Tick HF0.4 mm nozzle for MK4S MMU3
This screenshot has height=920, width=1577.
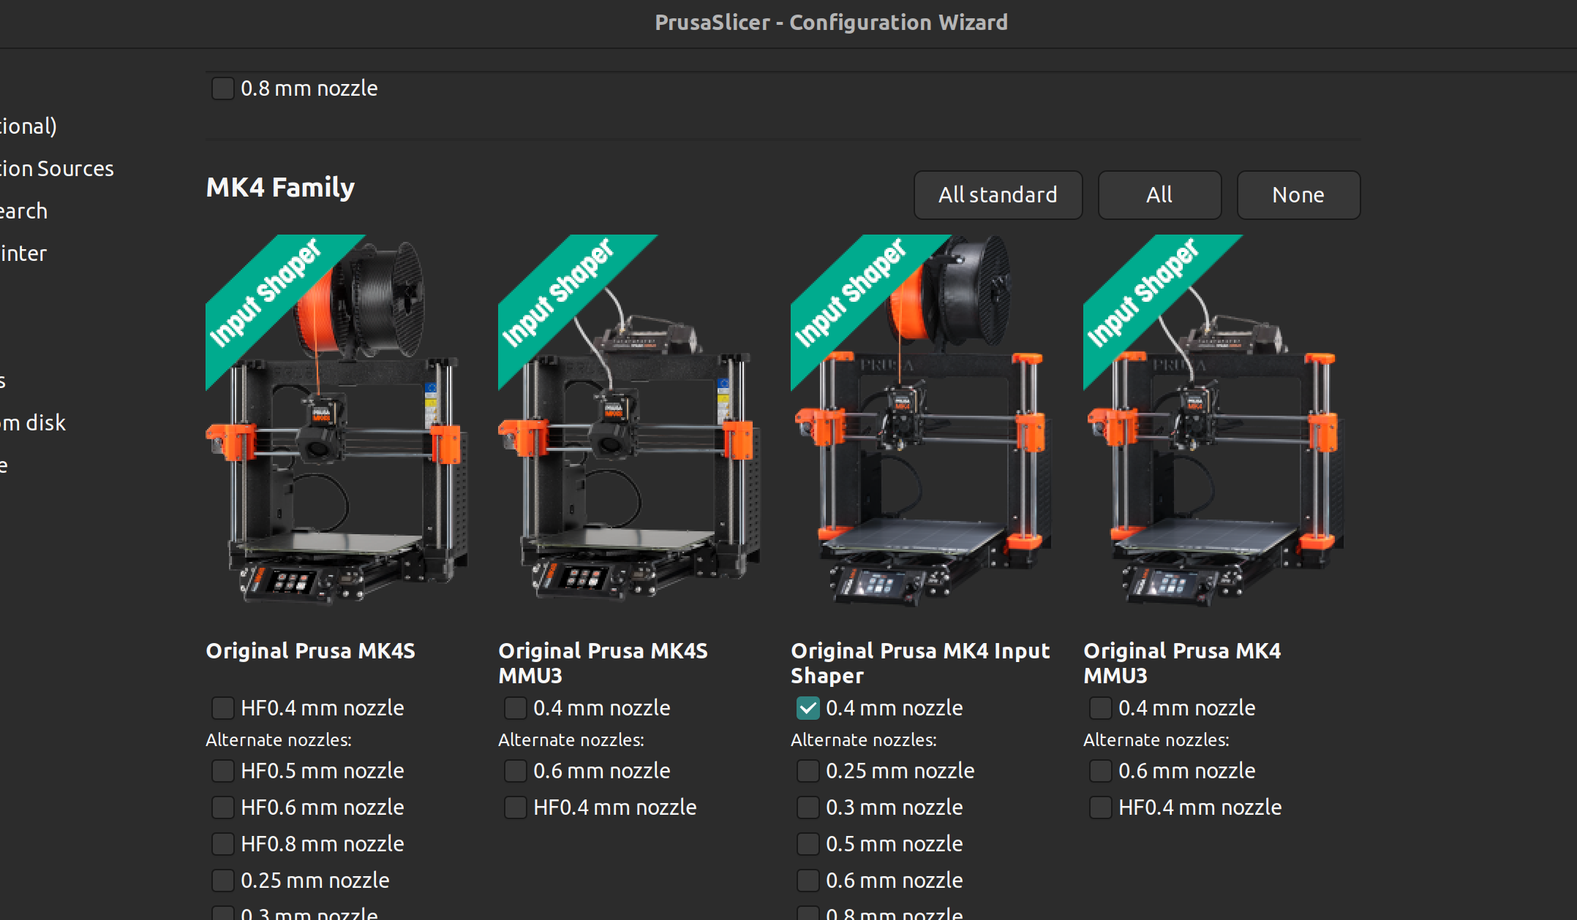pyautogui.click(x=515, y=807)
